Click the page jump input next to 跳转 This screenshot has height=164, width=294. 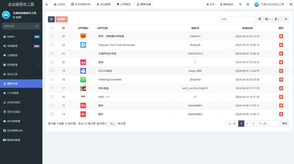pos(274,123)
